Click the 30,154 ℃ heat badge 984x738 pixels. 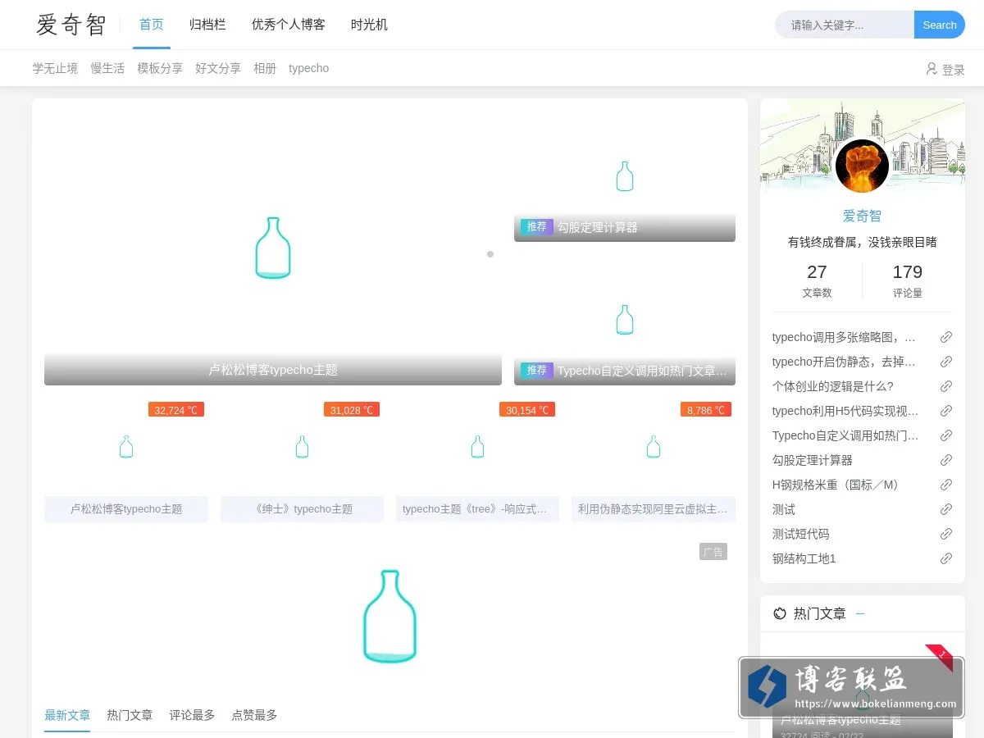tap(527, 410)
